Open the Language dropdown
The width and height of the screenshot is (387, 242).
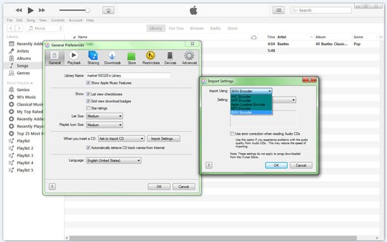(x=114, y=160)
